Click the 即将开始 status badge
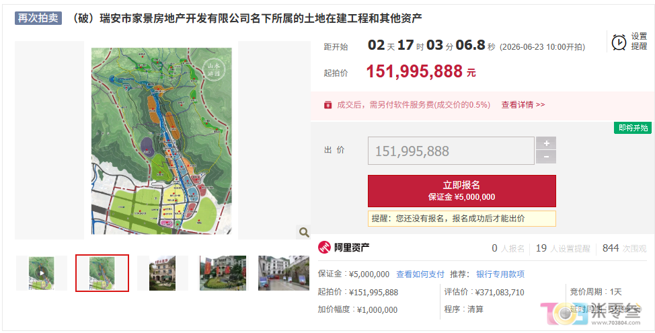The image size is (655, 333). (x=632, y=128)
